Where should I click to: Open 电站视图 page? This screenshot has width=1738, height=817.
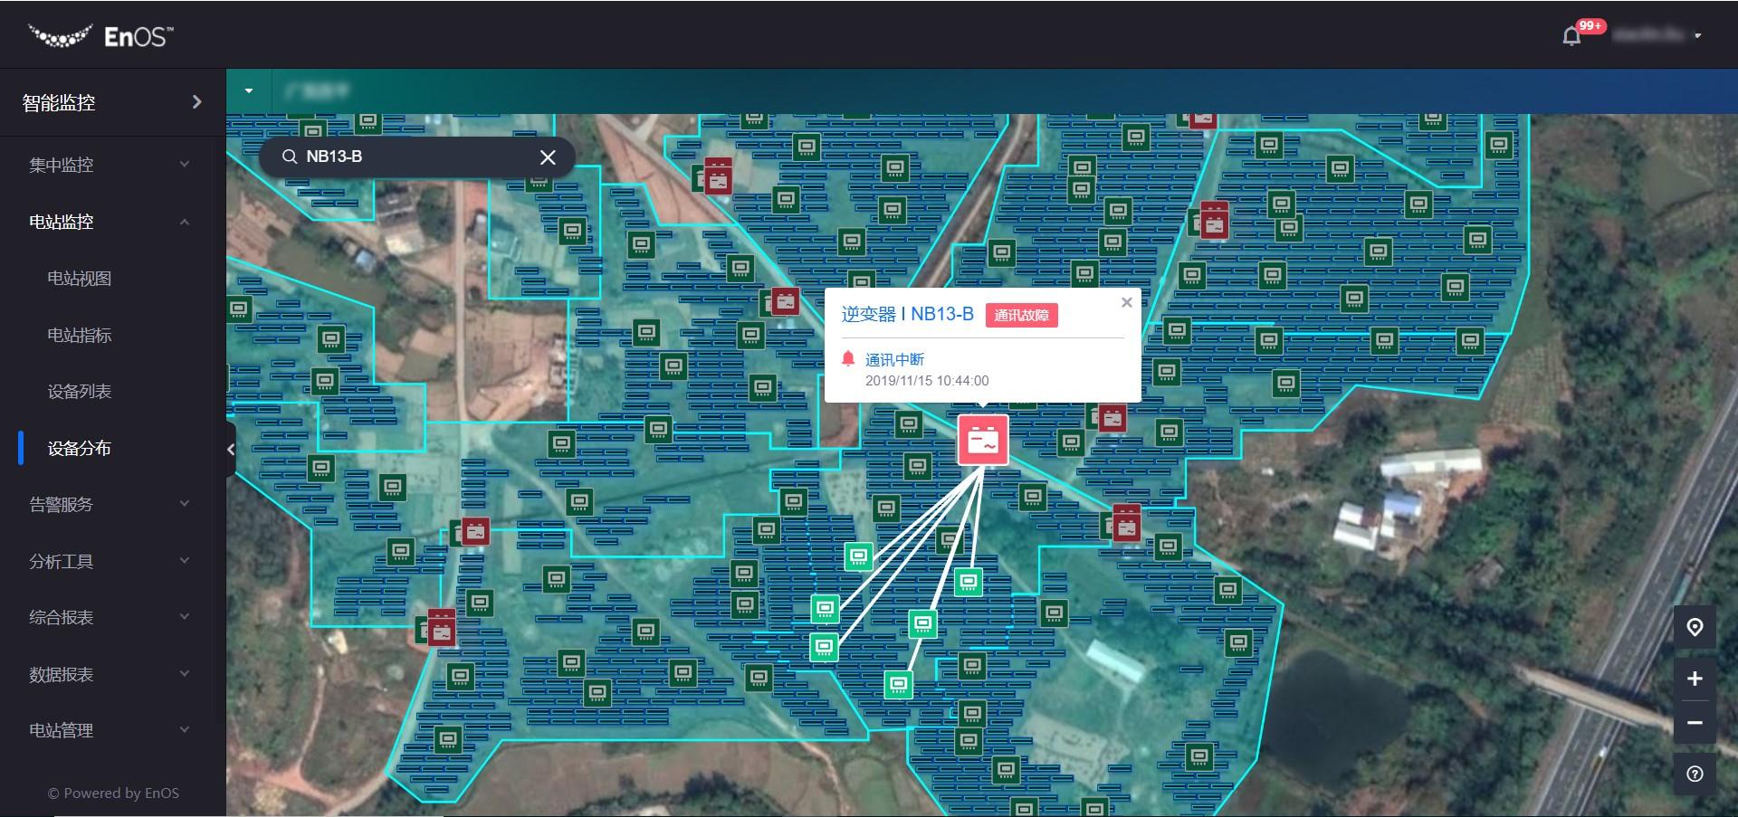[x=80, y=279]
